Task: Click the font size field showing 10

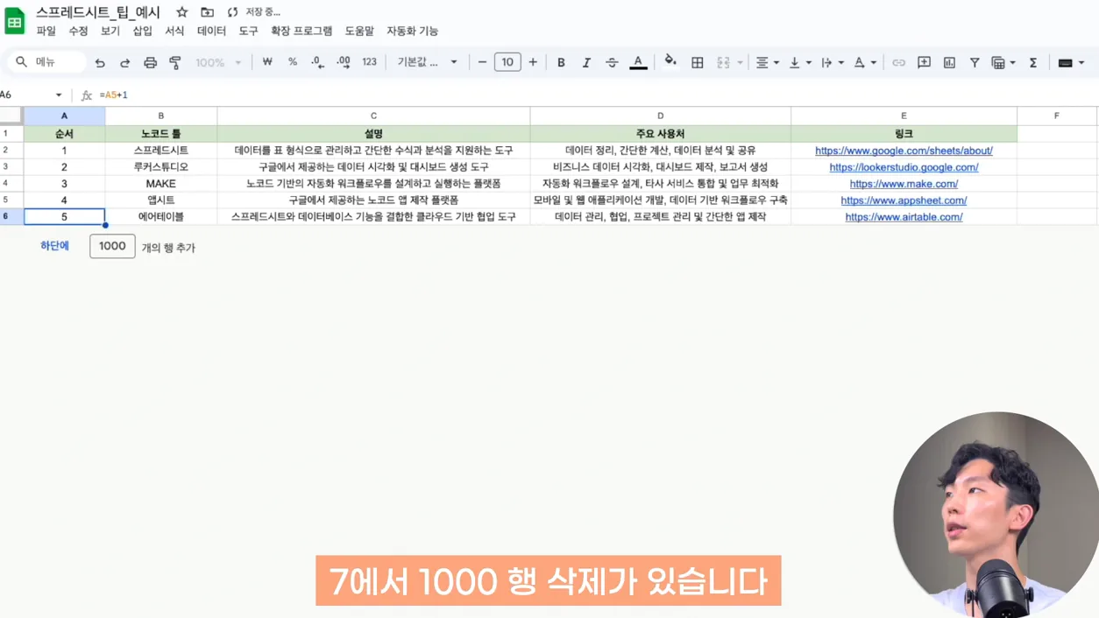Action: click(507, 62)
